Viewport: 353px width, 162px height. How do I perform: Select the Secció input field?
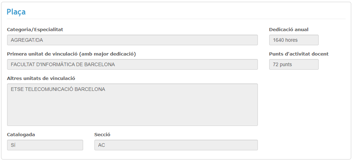pos(176,145)
